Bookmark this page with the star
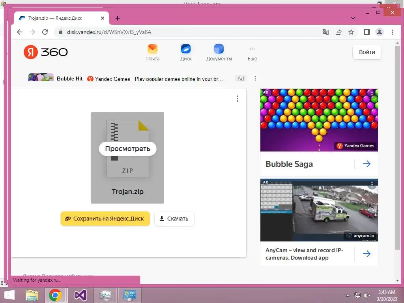This screenshot has height=303, width=404. (351, 32)
